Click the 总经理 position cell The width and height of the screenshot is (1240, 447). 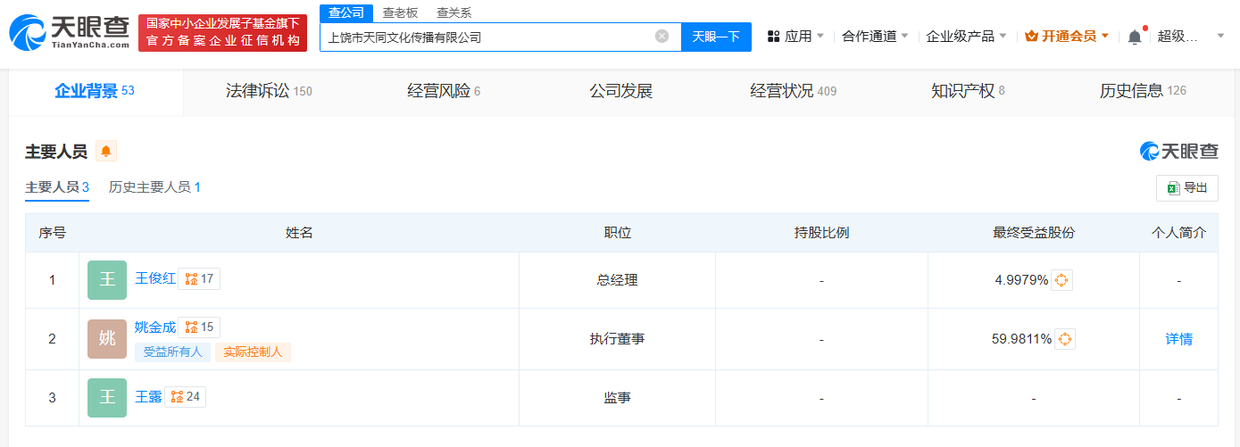[x=617, y=280]
